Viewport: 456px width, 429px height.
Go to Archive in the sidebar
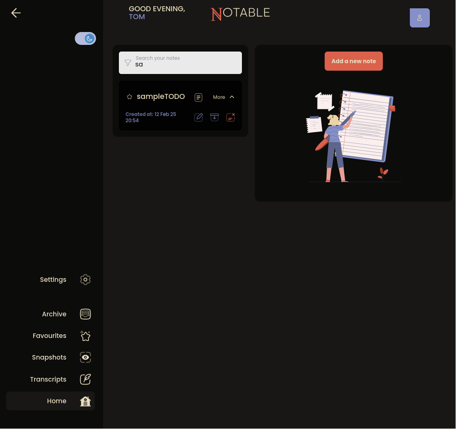(x=54, y=314)
